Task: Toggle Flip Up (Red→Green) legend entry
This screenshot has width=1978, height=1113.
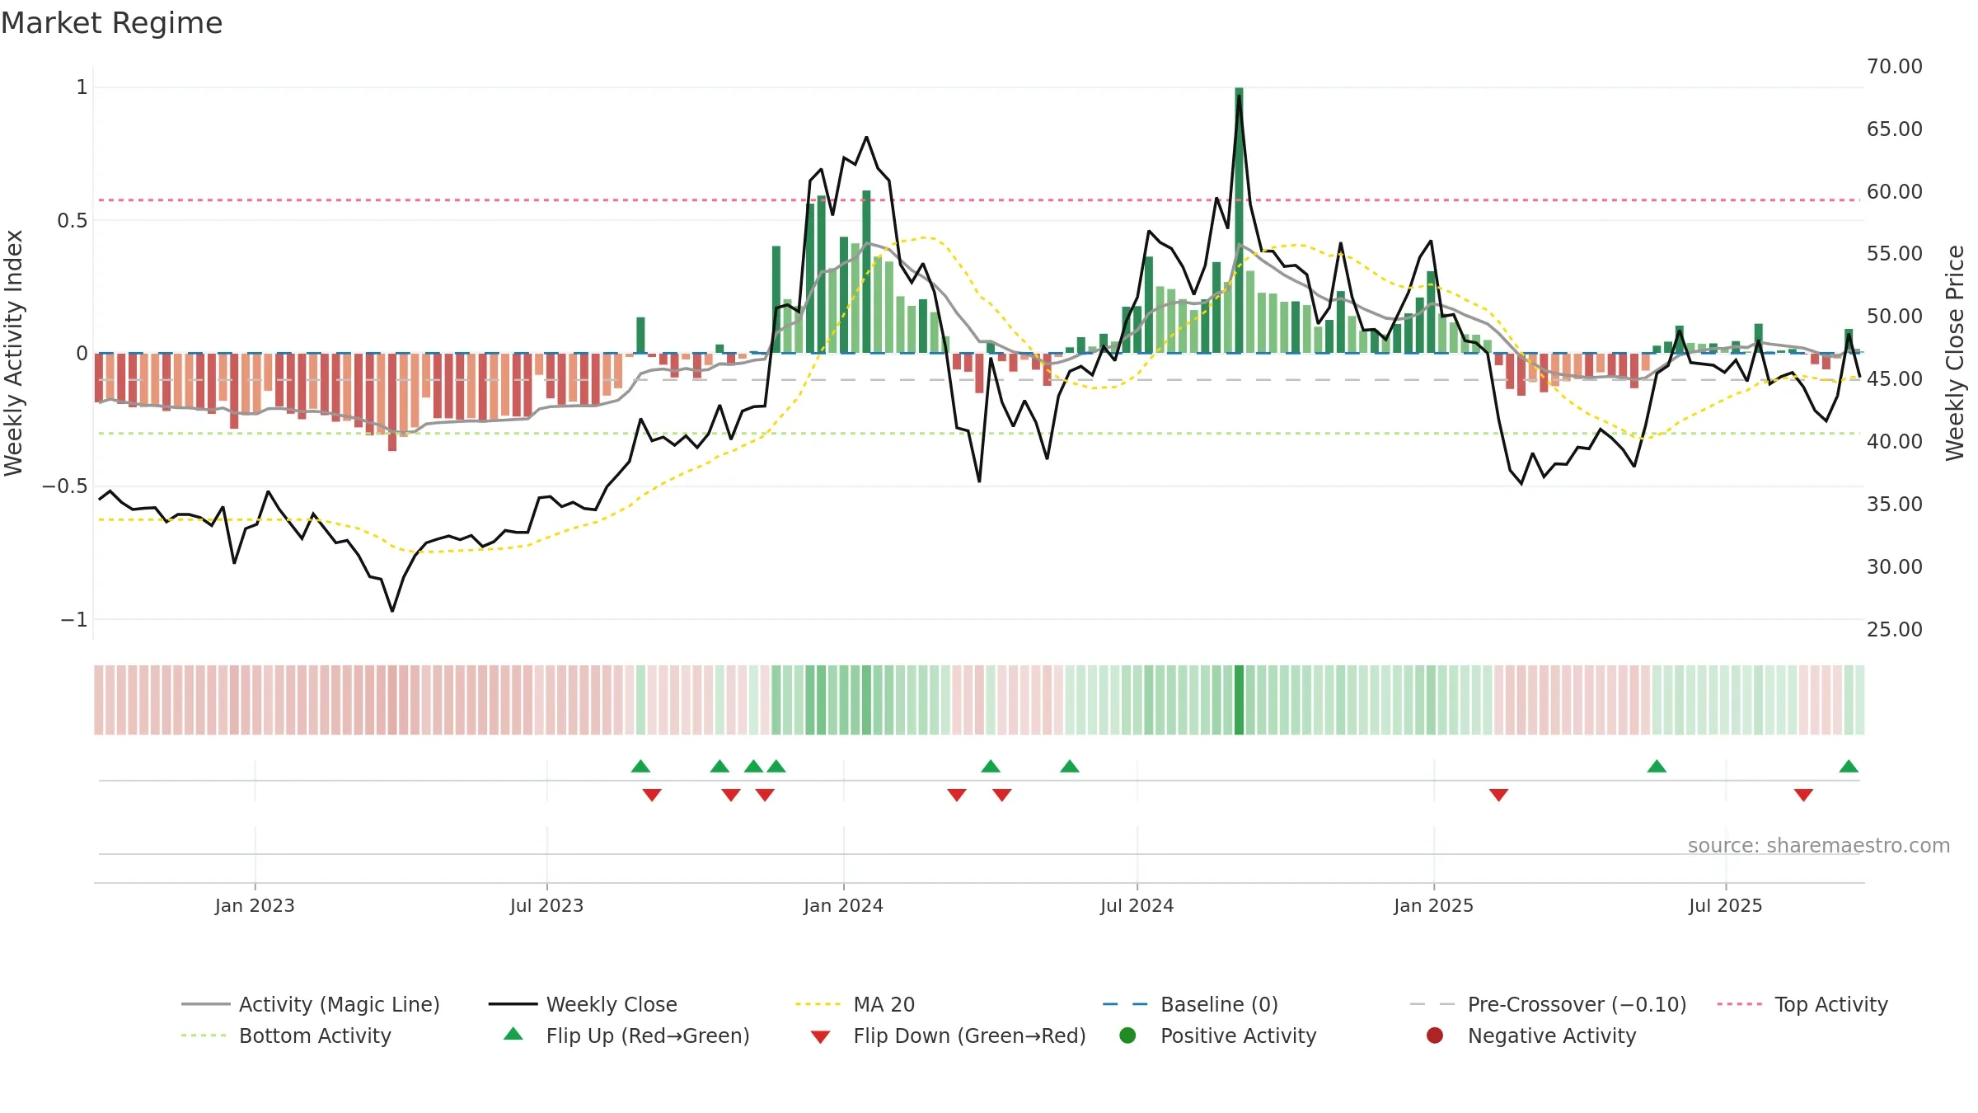Action: 626,1036
